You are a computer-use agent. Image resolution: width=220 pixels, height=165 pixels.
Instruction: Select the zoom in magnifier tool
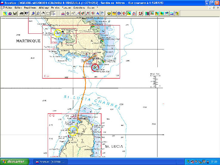[x=33, y=13]
